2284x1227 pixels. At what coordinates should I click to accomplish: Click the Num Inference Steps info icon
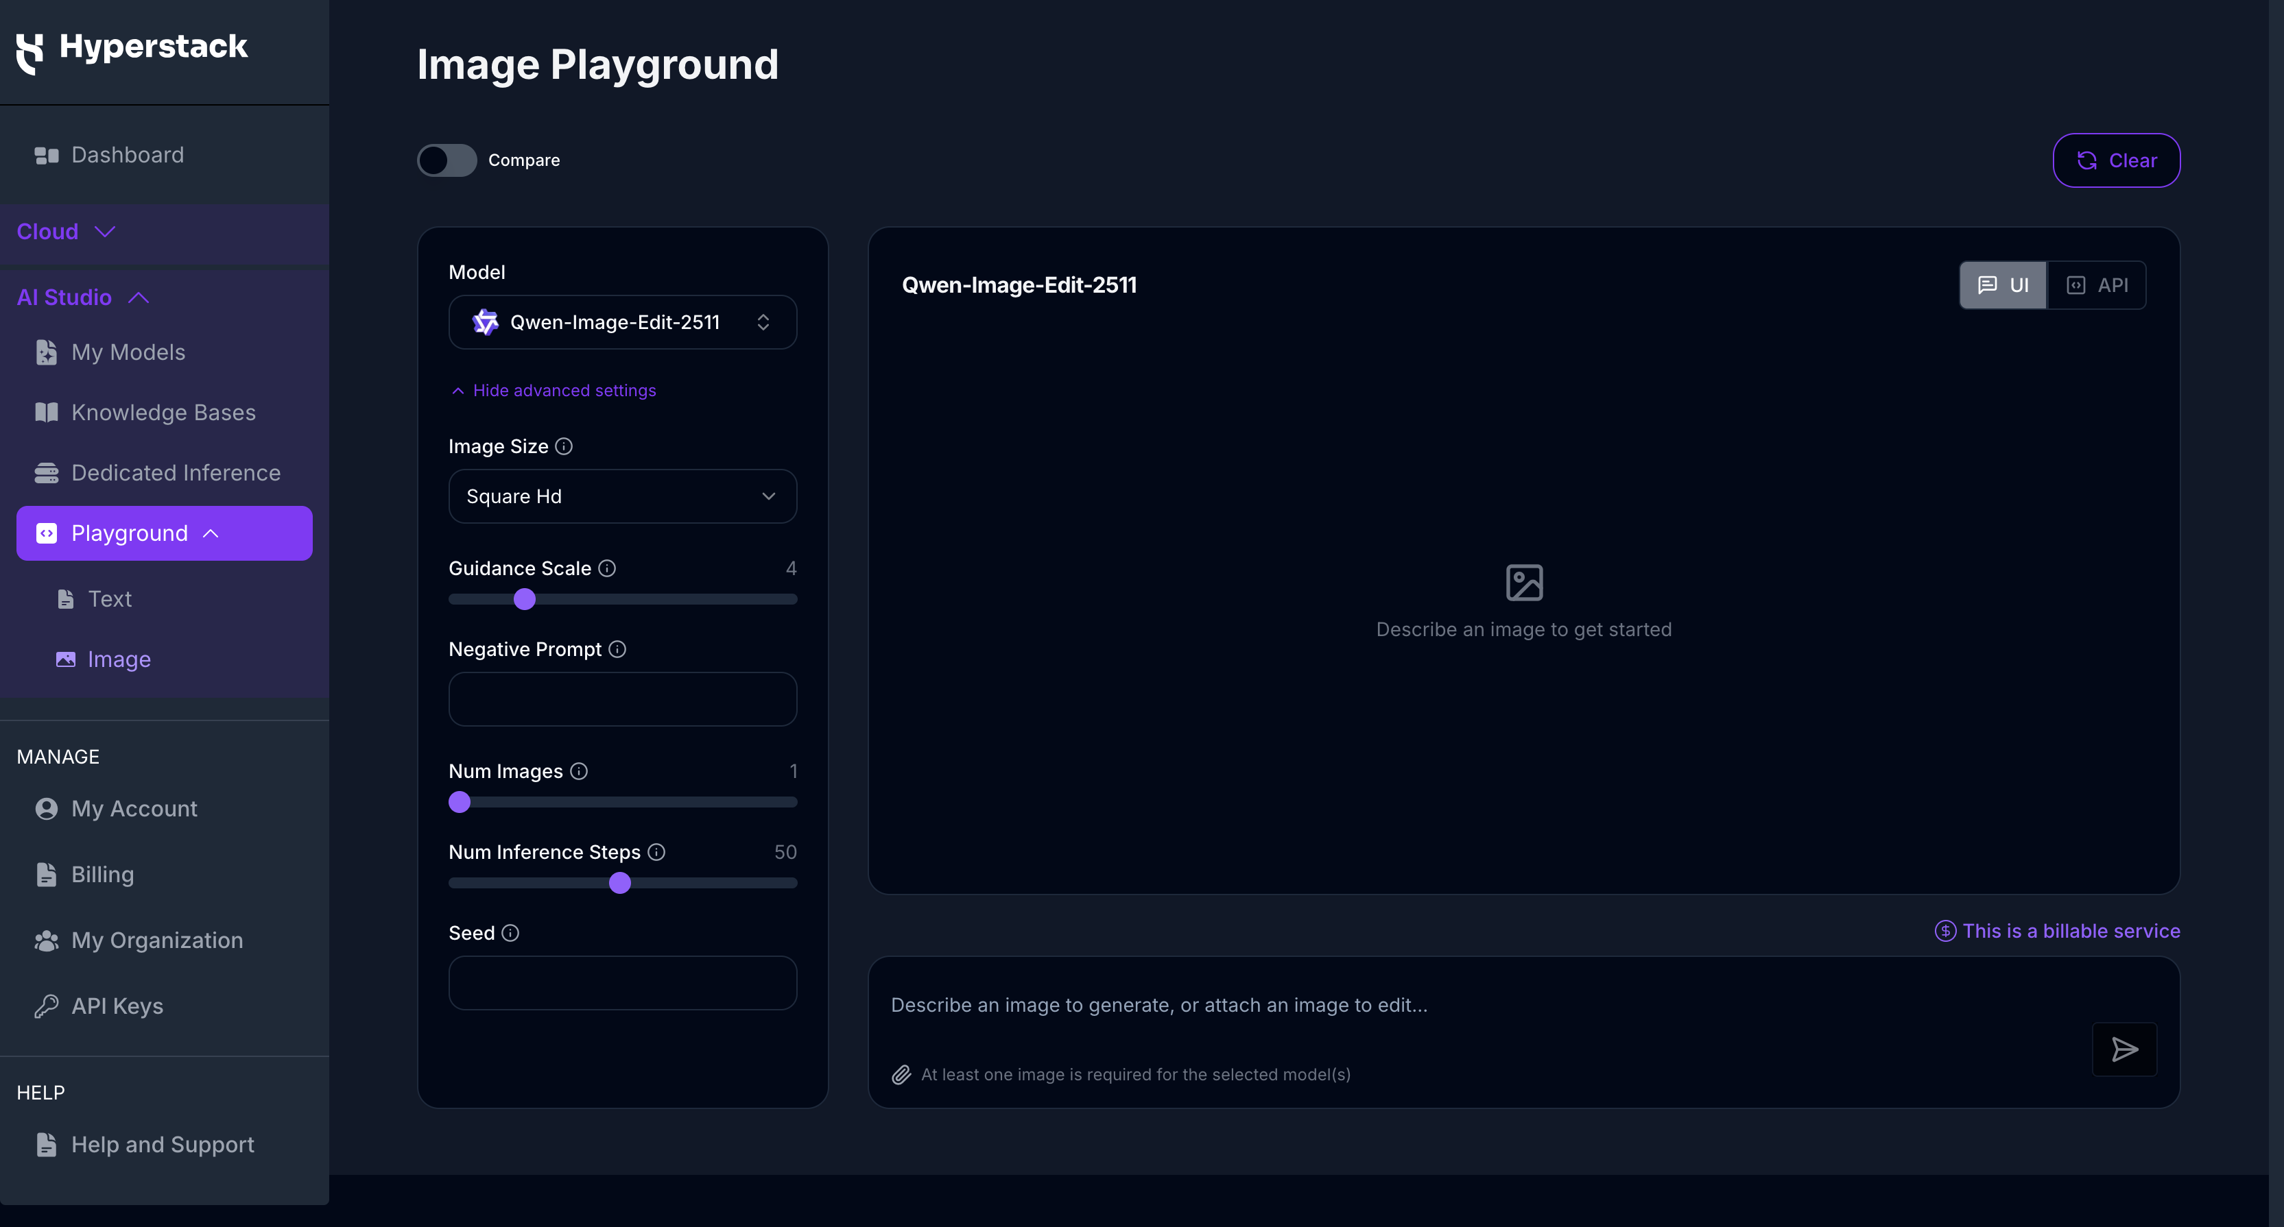(x=657, y=852)
